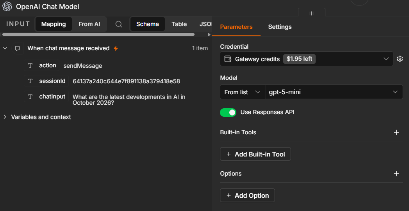Switch to the JSON view tab
This screenshot has height=211, width=409.
[205, 24]
